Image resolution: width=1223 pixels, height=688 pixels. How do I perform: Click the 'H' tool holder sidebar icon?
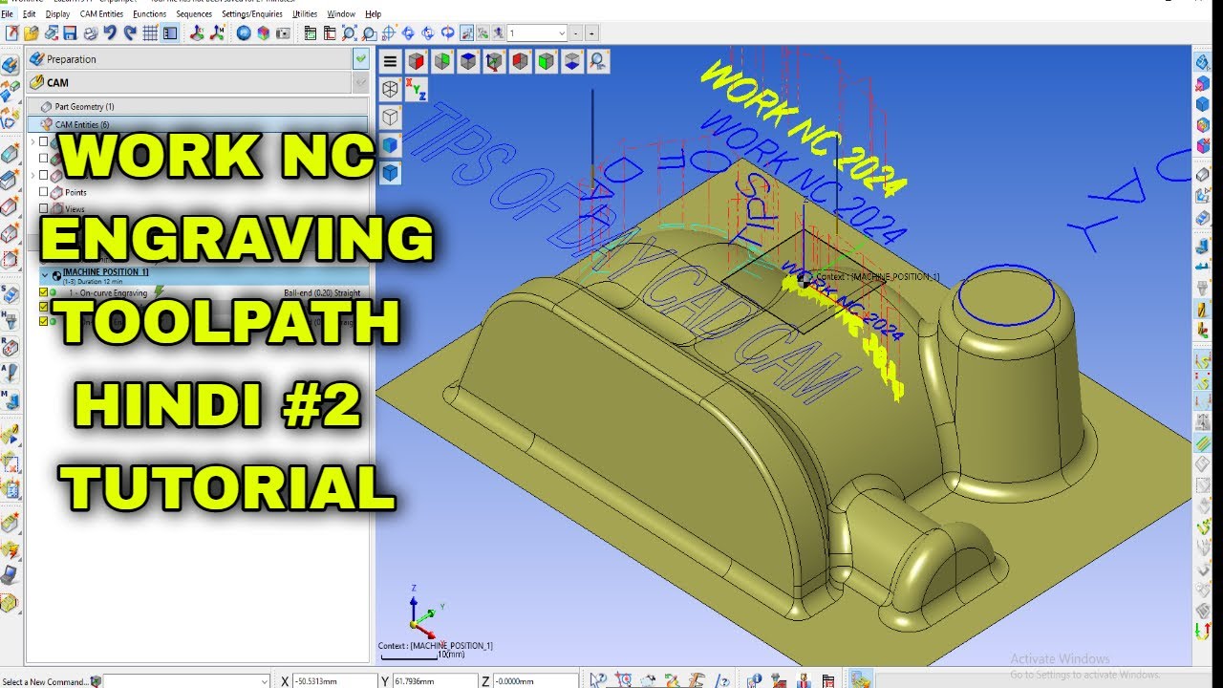pyautogui.click(x=10, y=322)
